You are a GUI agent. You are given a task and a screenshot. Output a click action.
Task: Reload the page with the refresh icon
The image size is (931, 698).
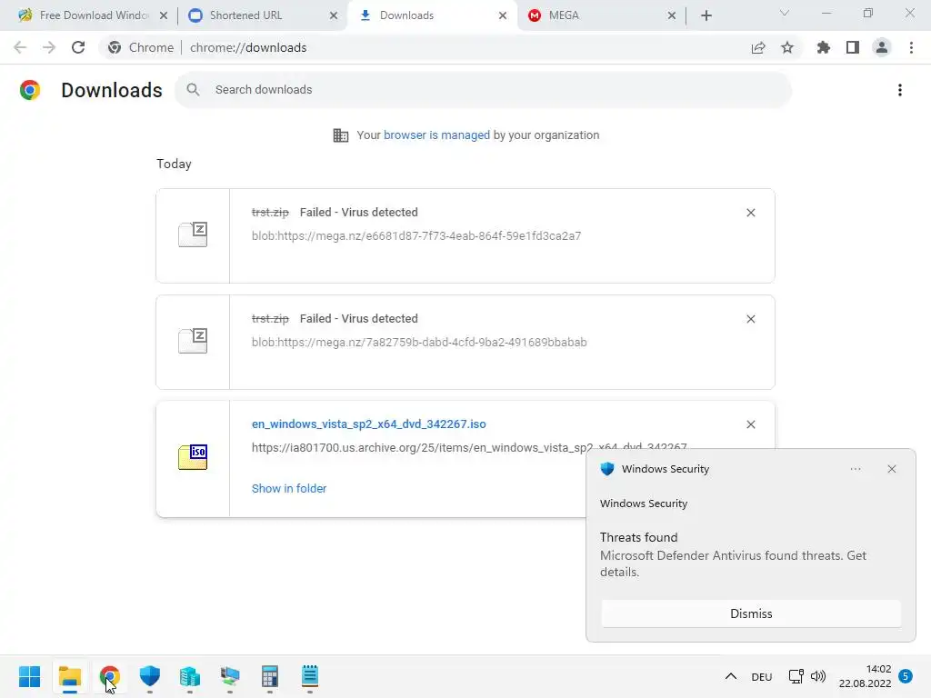(x=78, y=47)
